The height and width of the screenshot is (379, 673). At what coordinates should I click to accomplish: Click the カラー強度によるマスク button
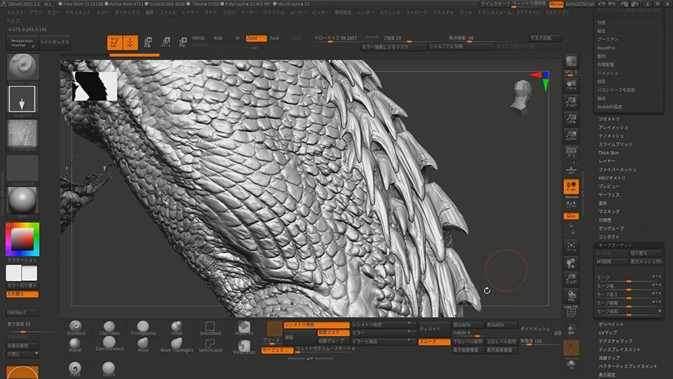coord(394,47)
